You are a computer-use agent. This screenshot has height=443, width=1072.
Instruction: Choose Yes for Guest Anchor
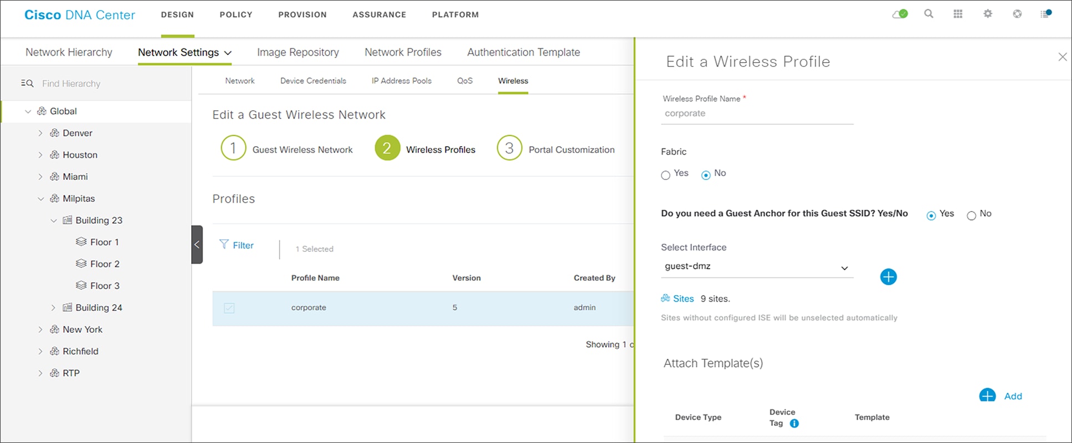click(931, 215)
